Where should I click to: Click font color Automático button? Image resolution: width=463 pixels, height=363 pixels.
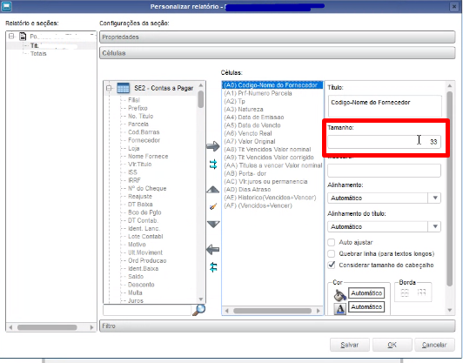point(366,307)
